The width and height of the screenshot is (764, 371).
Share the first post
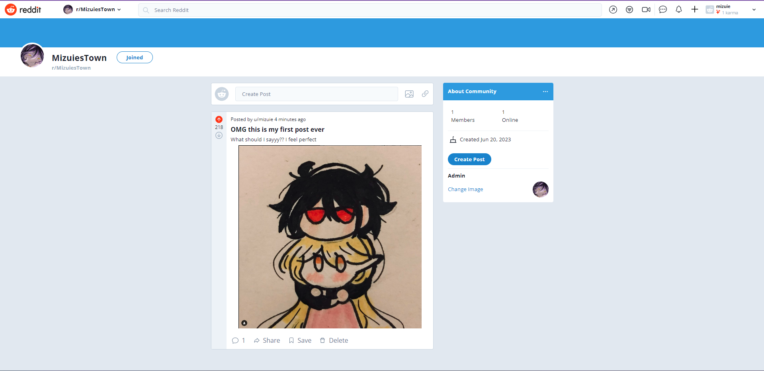pos(267,340)
